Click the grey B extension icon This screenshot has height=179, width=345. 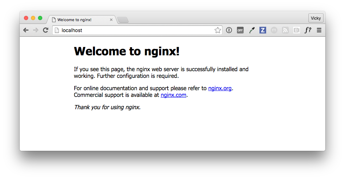[296, 30]
